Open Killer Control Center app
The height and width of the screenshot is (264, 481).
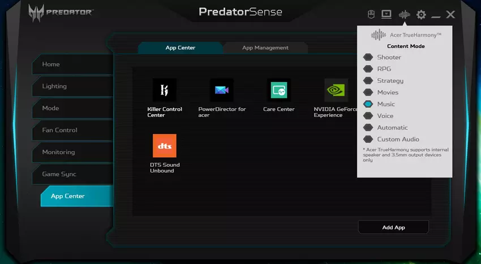coord(164,90)
